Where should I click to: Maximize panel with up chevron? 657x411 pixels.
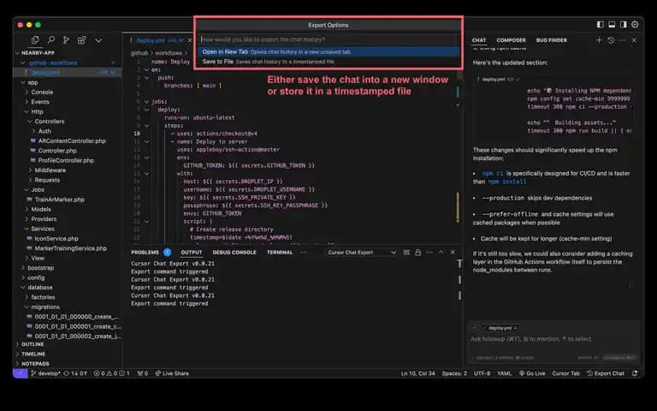441,253
